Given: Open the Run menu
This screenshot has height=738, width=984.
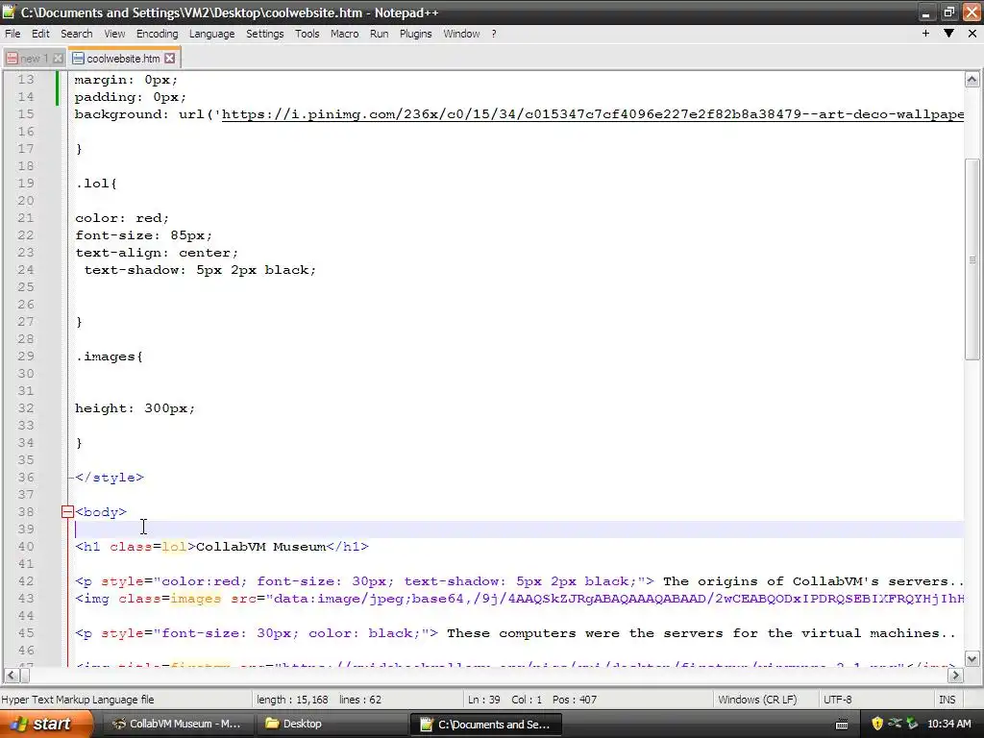Looking at the screenshot, I should [379, 34].
